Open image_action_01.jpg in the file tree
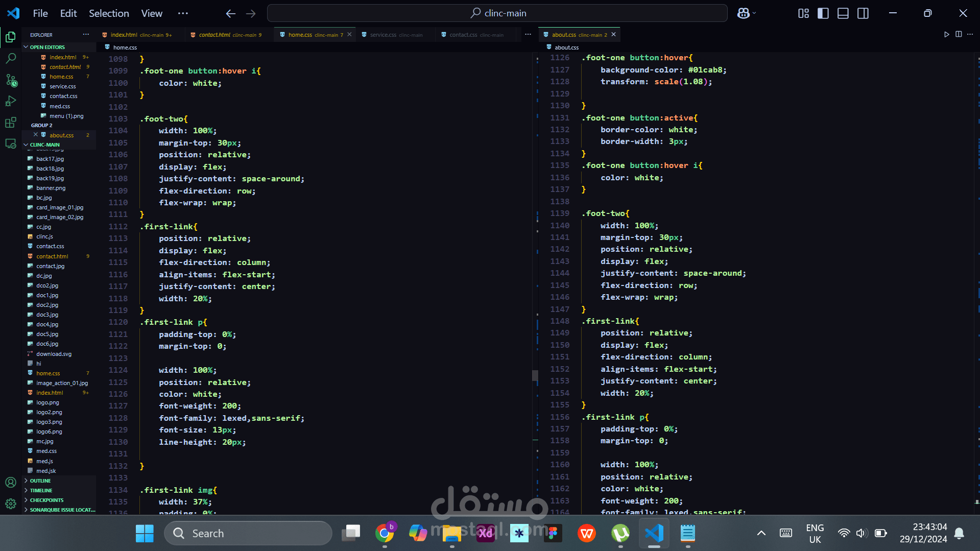The width and height of the screenshot is (980, 551). pyautogui.click(x=62, y=383)
